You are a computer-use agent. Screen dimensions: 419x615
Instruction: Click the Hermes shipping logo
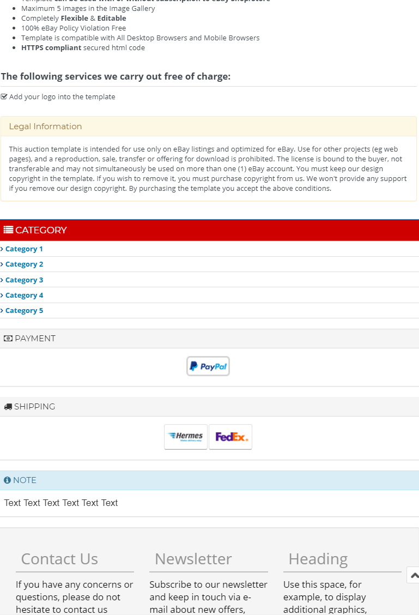[186, 437]
